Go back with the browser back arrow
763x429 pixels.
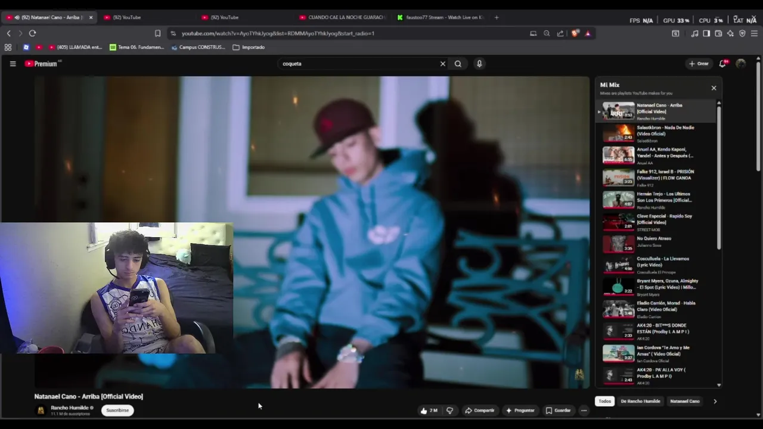point(8,33)
